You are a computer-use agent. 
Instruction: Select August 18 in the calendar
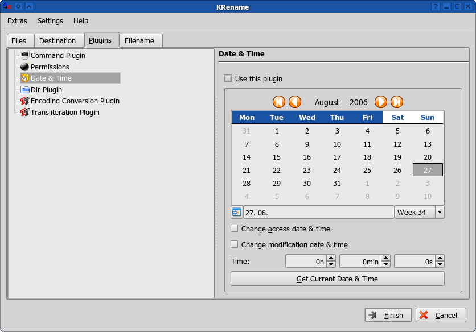coord(367,157)
